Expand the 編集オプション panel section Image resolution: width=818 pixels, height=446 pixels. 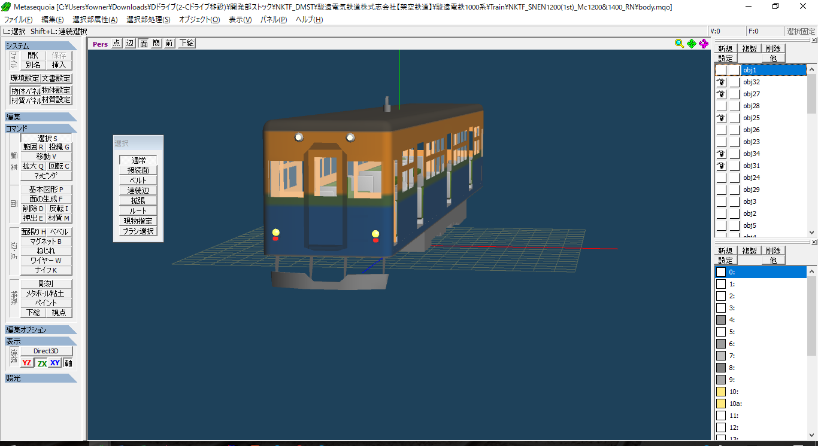tap(41, 329)
